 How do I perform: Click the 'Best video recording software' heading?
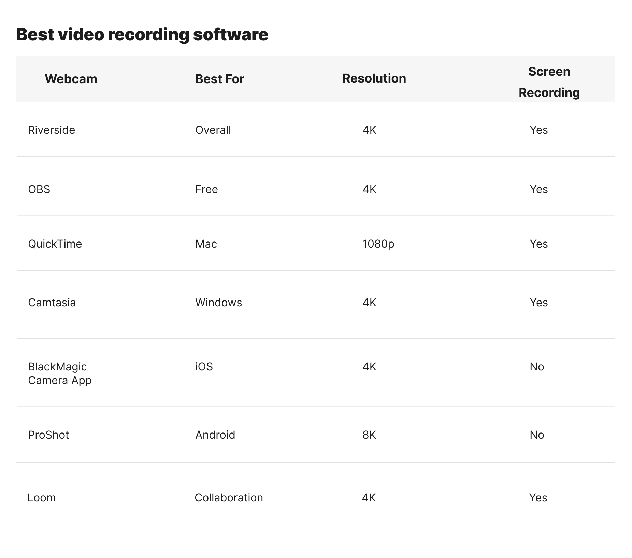[x=142, y=34]
